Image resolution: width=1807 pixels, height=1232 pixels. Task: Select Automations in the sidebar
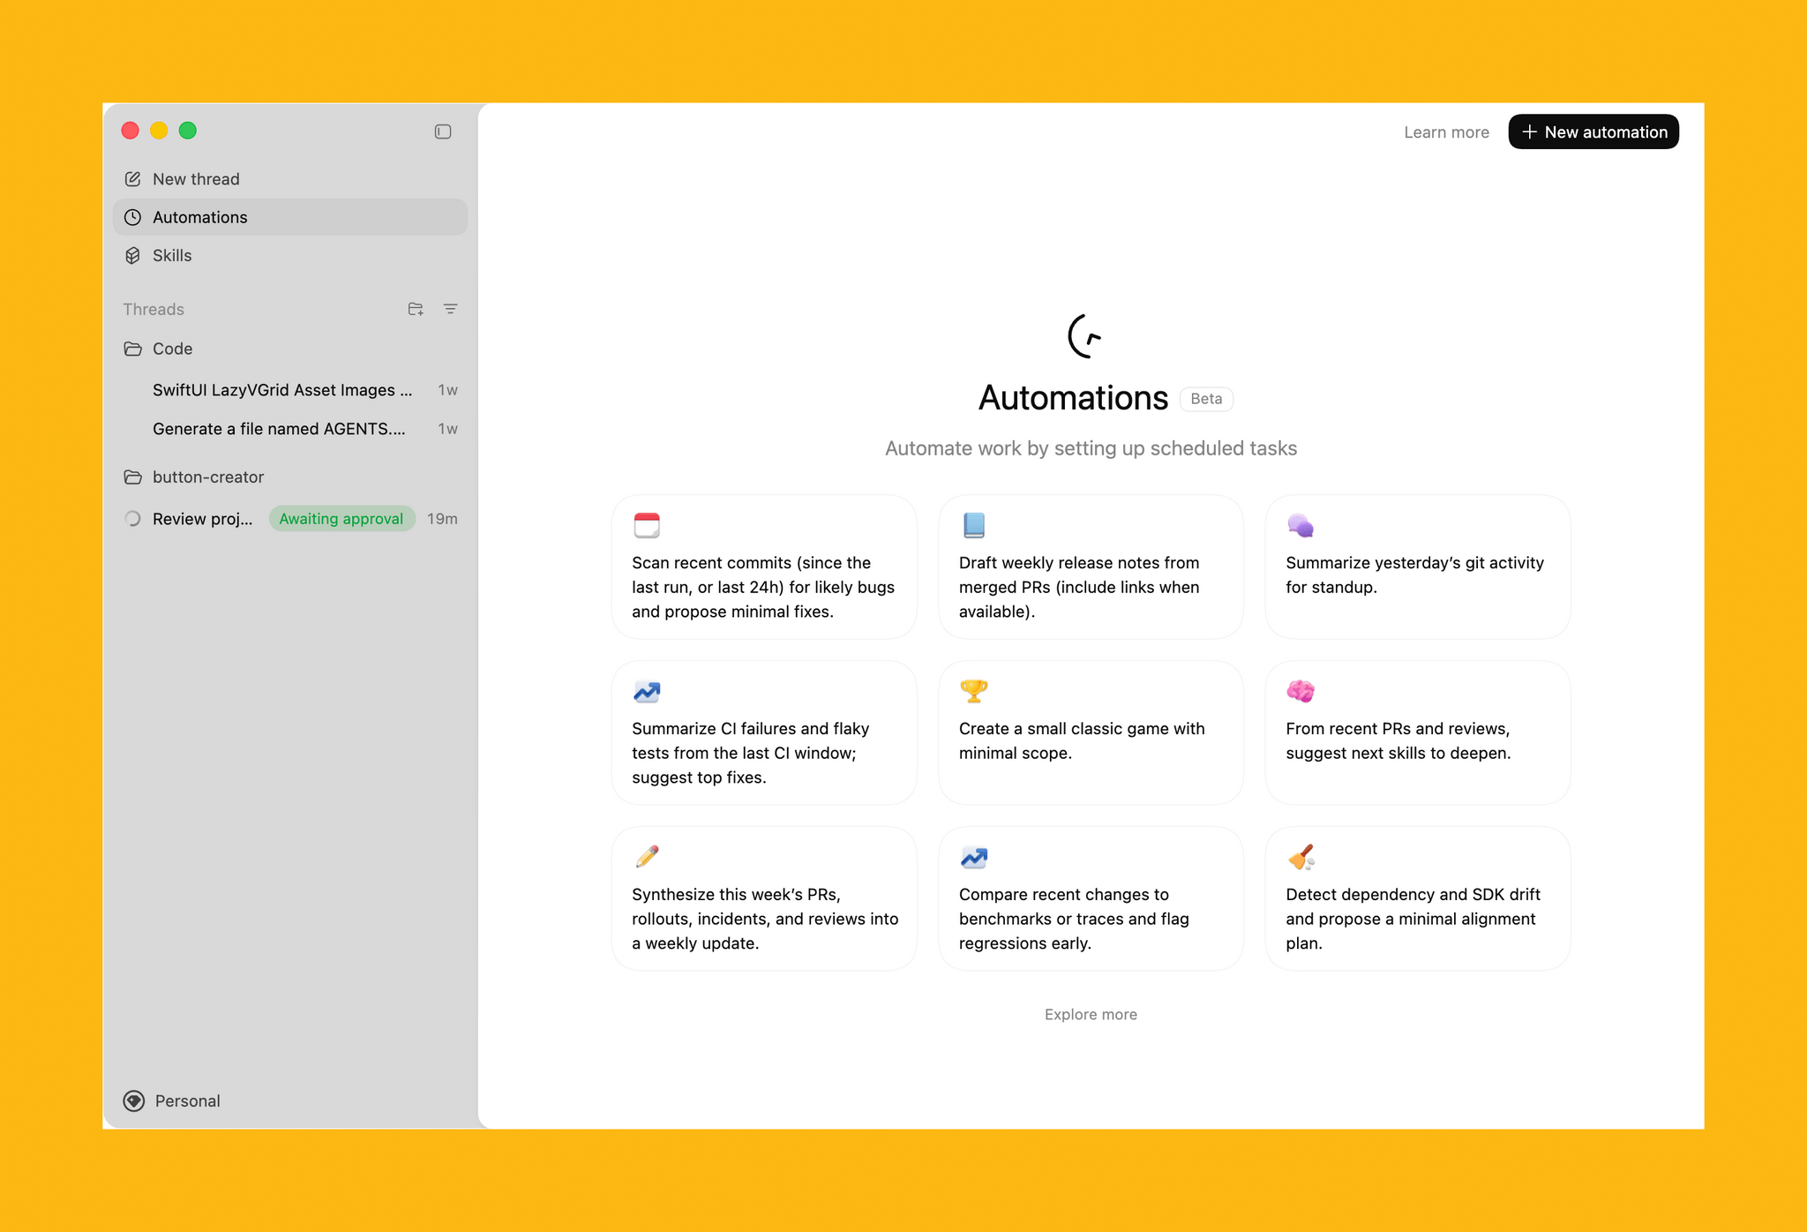pyautogui.click(x=200, y=217)
